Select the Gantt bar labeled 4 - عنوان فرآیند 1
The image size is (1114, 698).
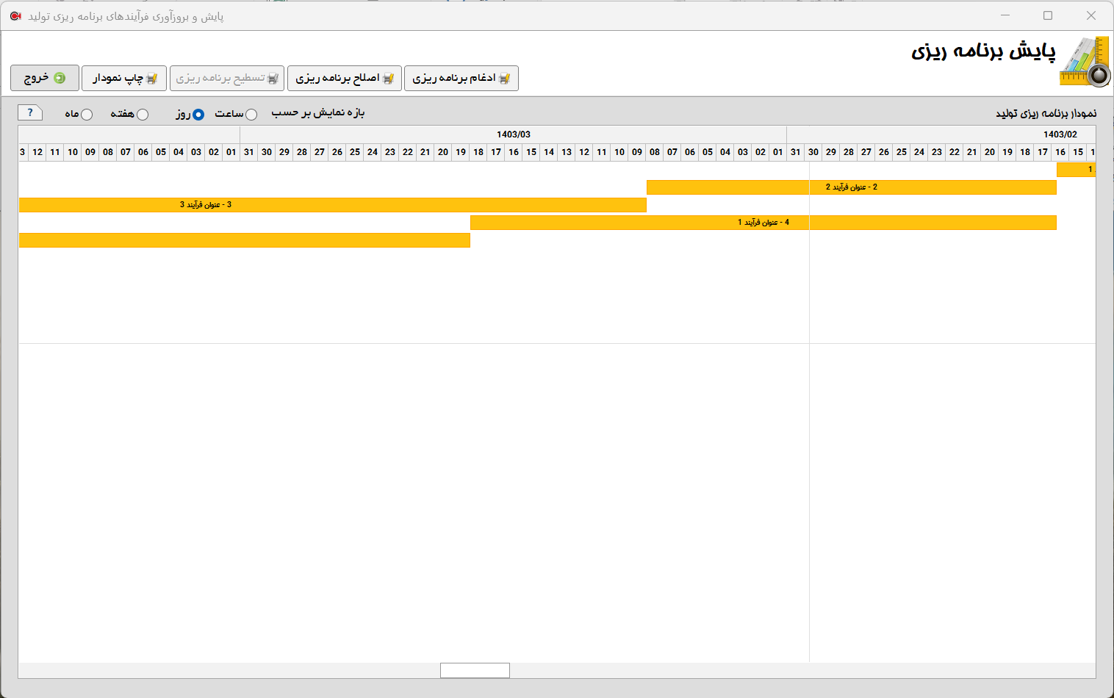tap(763, 223)
